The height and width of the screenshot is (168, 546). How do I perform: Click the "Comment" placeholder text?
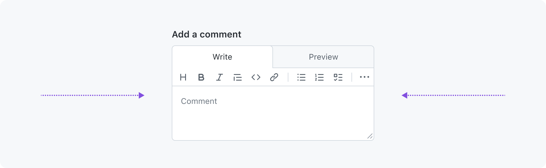(x=199, y=101)
